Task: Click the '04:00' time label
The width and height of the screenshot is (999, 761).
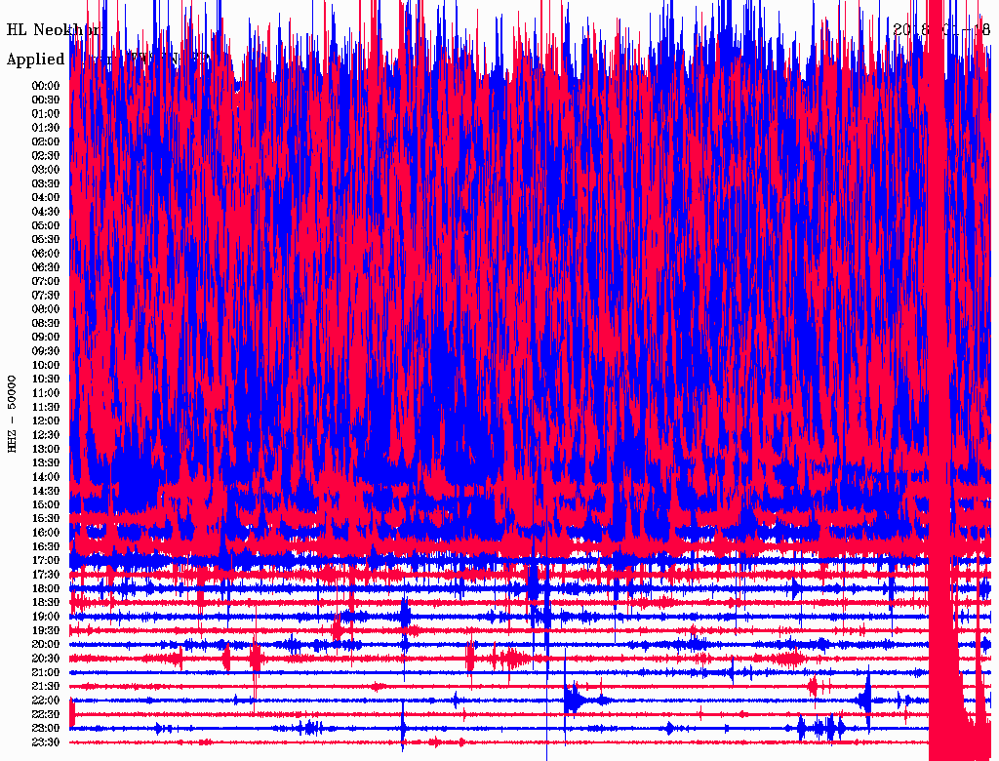Action: [x=46, y=198]
